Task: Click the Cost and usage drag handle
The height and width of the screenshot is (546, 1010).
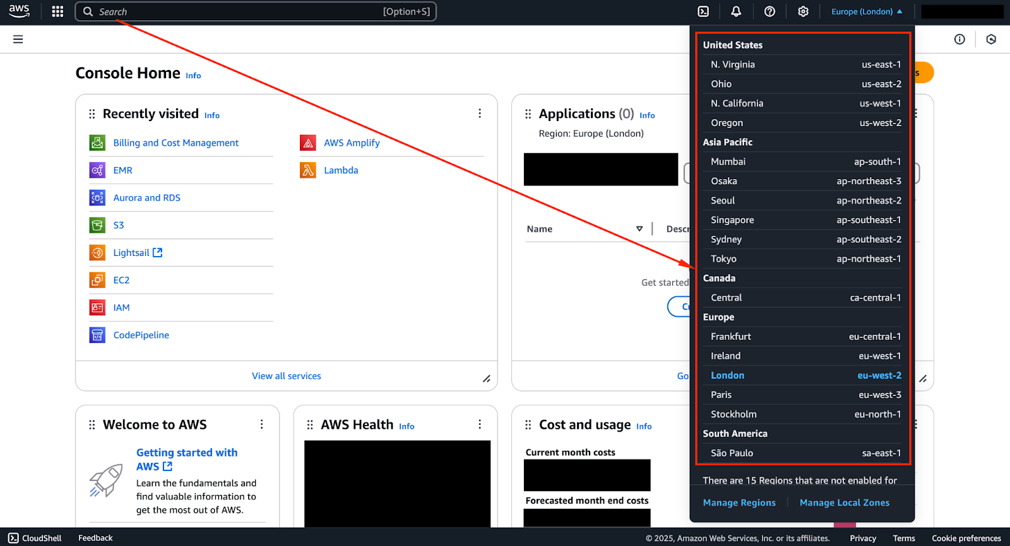Action: coord(528,424)
